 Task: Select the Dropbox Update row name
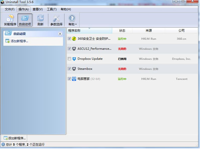(x=90, y=59)
